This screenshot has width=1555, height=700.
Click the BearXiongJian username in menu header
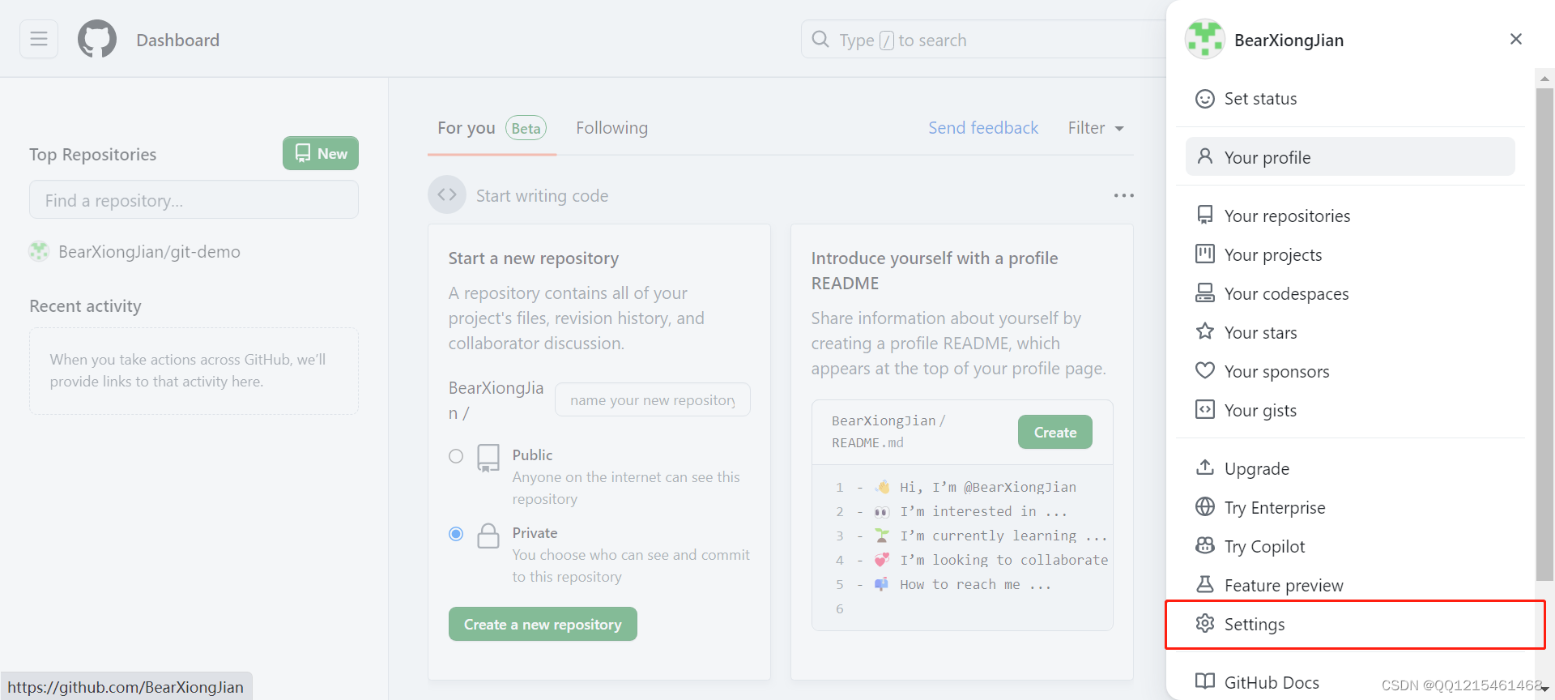pyautogui.click(x=1289, y=40)
